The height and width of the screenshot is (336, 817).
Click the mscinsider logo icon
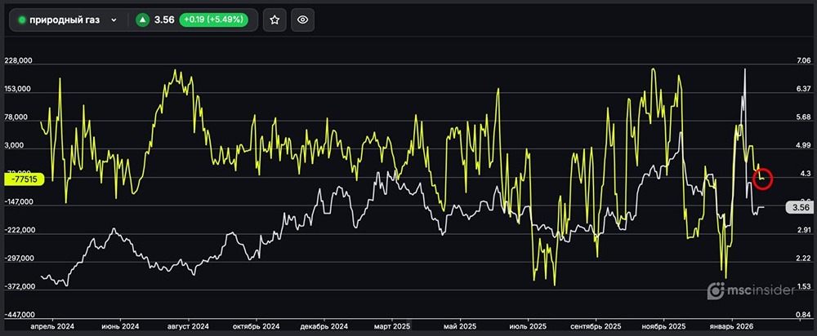tap(716, 290)
